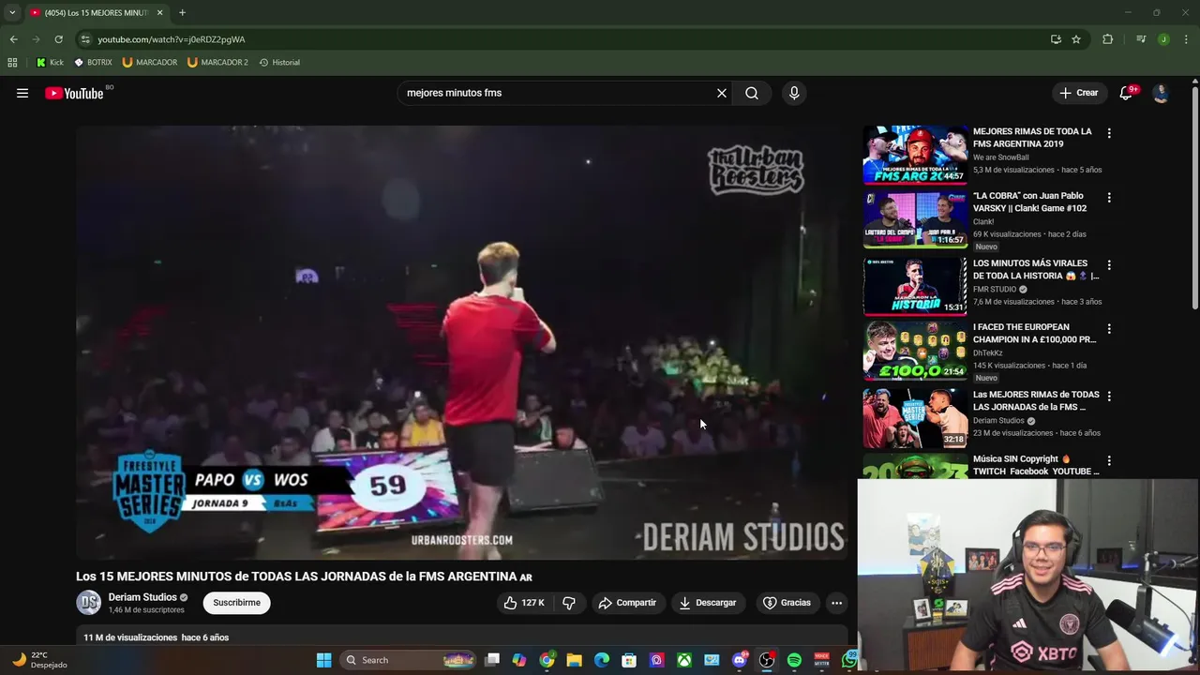Open OBS Studio from the taskbar
The height and width of the screenshot is (675, 1200).
point(767,660)
